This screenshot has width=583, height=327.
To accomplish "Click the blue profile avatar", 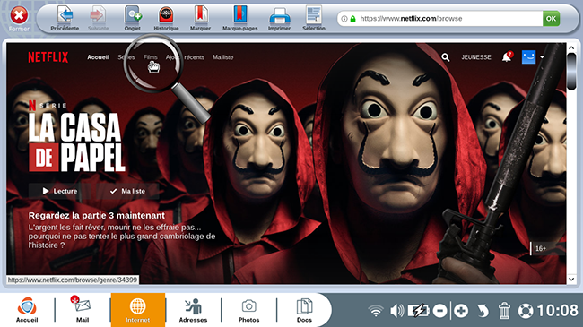I will coord(528,57).
